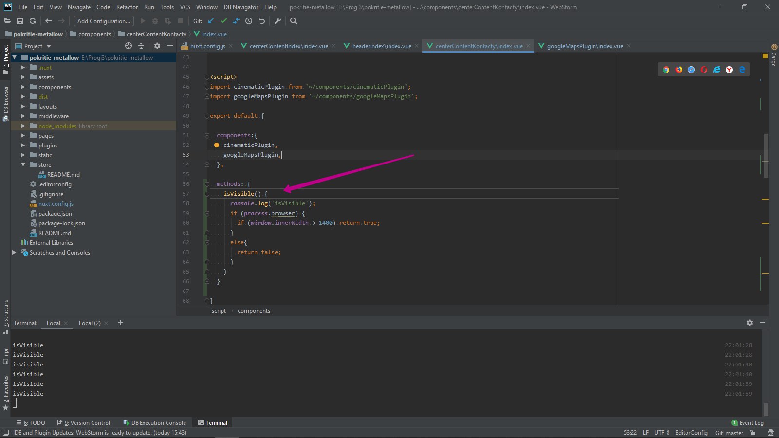Screen dimensions: 779x438
Task: Open project with folder icon in toolbar
Action: [x=7, y=21]
